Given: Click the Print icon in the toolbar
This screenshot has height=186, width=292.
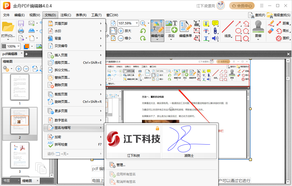Looking at the screenshot, I should point(21,31).
